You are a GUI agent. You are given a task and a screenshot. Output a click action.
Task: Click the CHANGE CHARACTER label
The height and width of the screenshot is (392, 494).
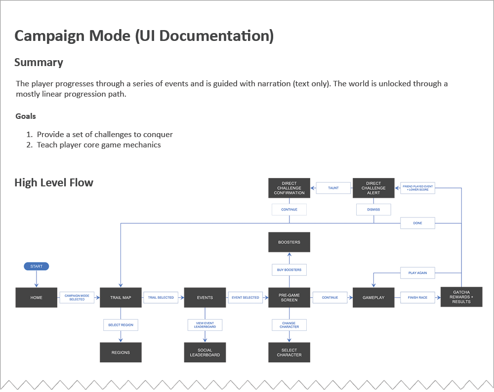(x=289, y=325)
